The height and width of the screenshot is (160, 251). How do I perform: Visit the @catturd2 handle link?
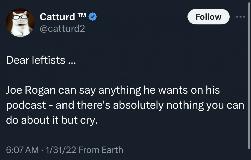(x=62, y=29)
